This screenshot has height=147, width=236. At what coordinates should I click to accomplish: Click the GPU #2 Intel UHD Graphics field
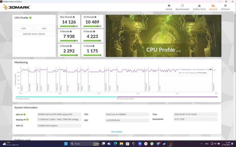click(x=59, y=126)
